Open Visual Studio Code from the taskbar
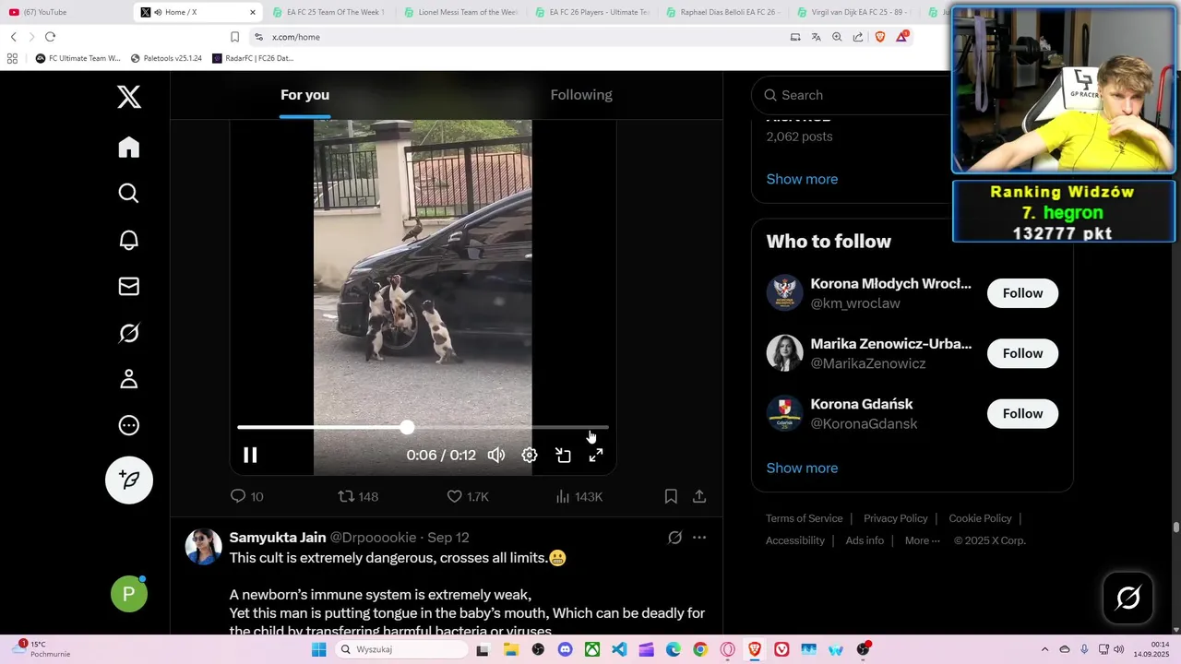Image resolution: width=1181 pixels, height=664 pixels. (619, 649)
